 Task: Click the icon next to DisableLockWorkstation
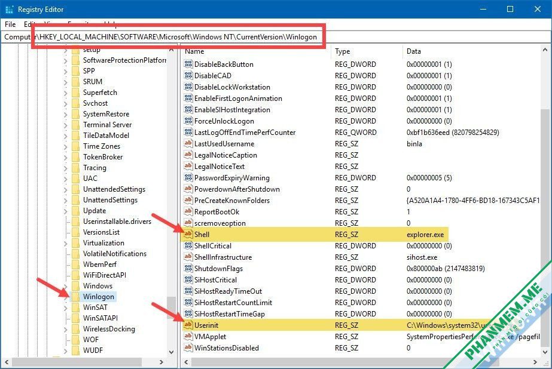(188, 87)
